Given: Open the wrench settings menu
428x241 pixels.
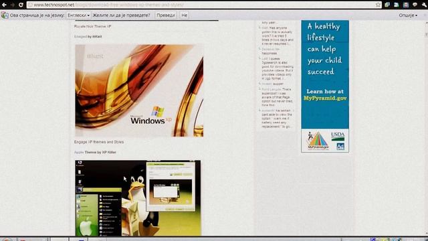Looking at the screenshot, I should click(424, 5).
